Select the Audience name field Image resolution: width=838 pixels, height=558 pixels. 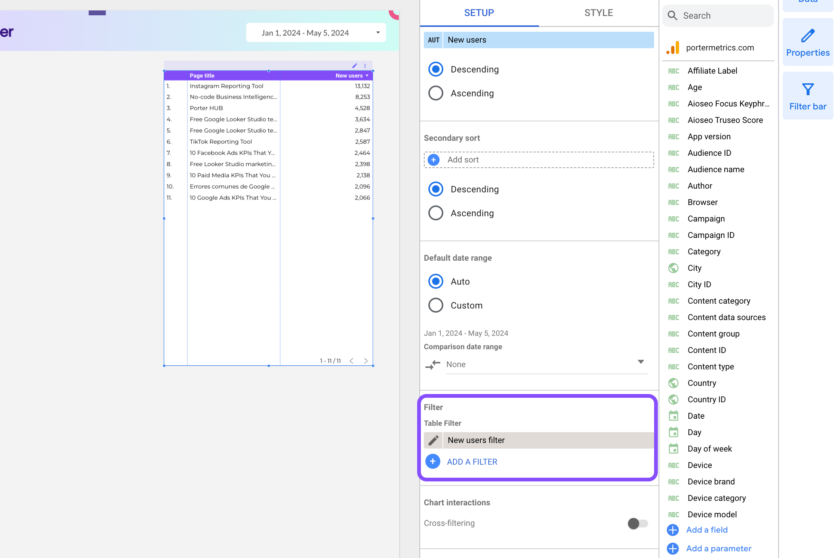point(716,170)
